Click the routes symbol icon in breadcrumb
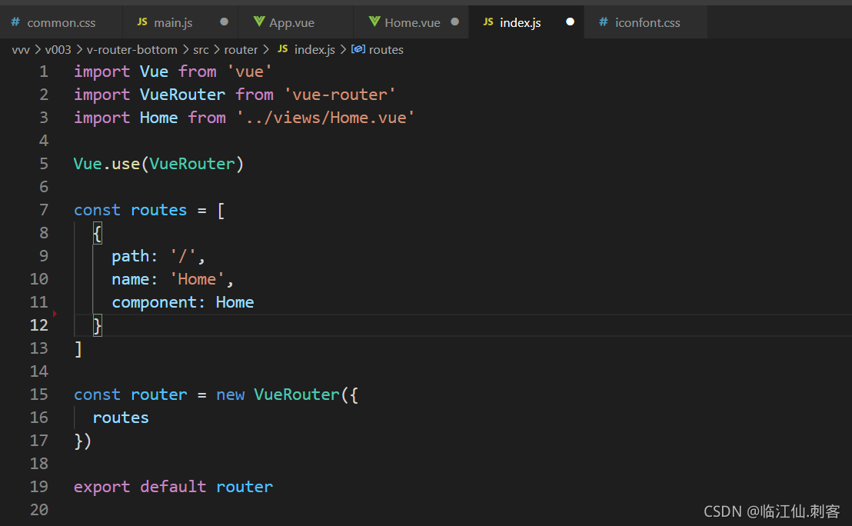852x526 pixels. [x=358, y=49]
